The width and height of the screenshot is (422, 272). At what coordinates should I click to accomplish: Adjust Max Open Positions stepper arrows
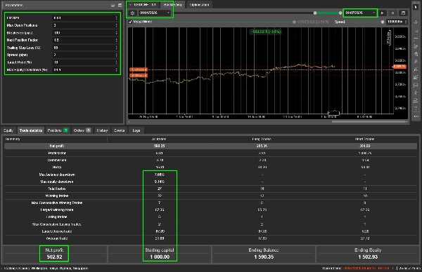(116, 25)
